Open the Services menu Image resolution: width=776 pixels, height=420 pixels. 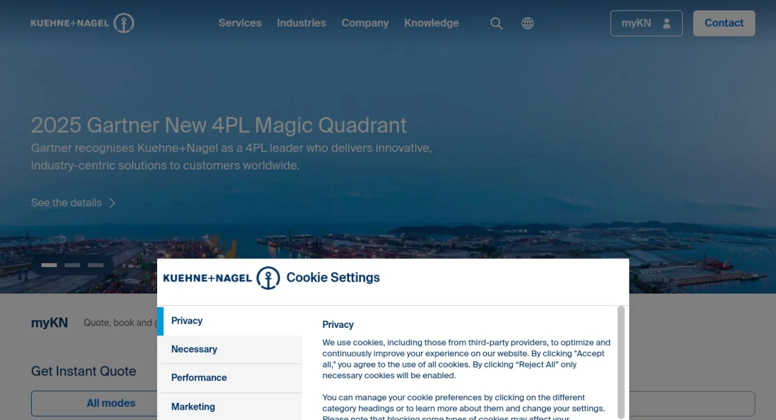pyautogui.click(x=240, y=23)
